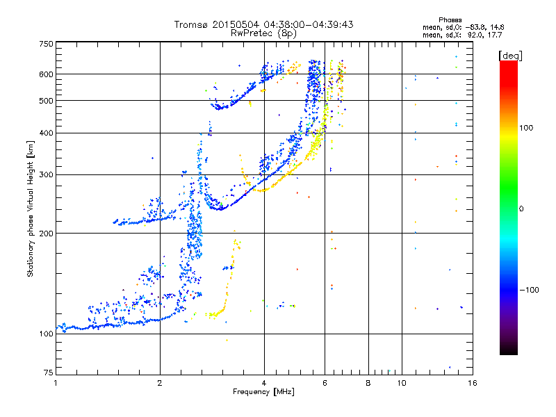
Task: Click x-axis tick label 10
Action: 402,383
